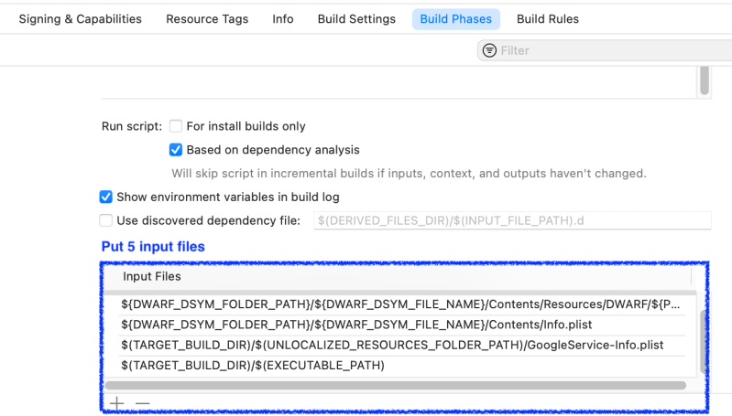
Task: Uncheck Based on dependency analysis
Action: coord(176,150)
